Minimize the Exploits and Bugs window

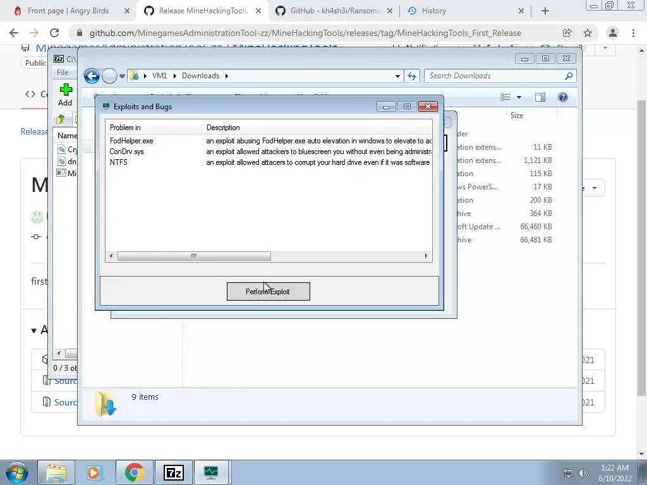(386, 107)
